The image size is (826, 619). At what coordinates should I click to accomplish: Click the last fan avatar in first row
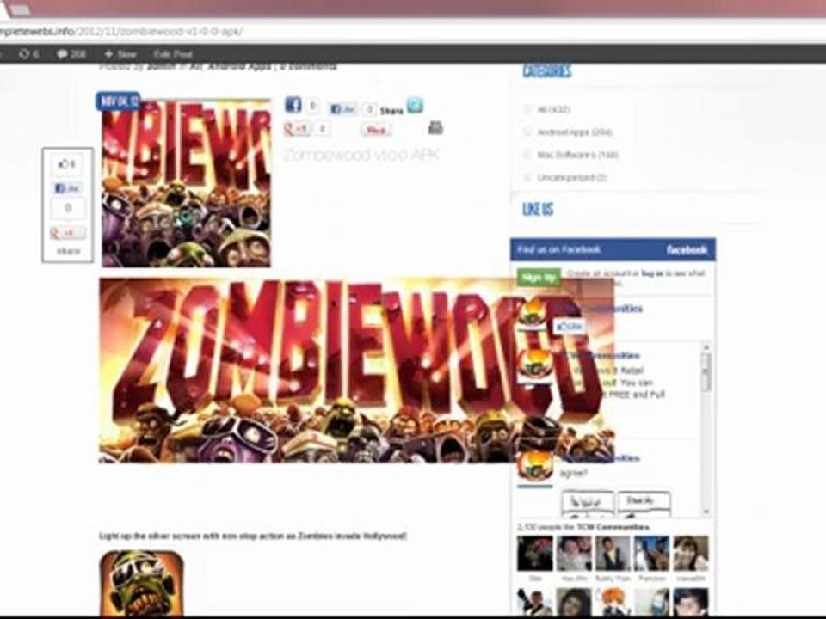(691, 553)
